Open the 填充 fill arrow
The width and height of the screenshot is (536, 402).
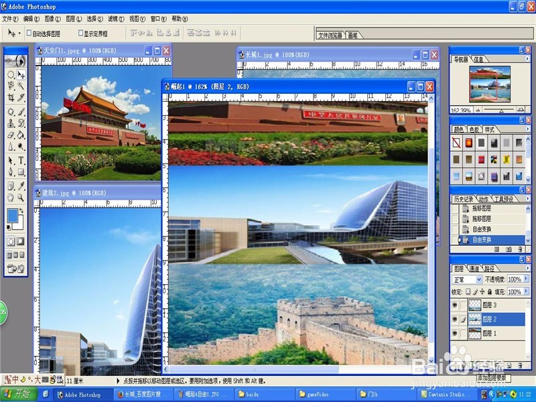(x=526, y=291)
